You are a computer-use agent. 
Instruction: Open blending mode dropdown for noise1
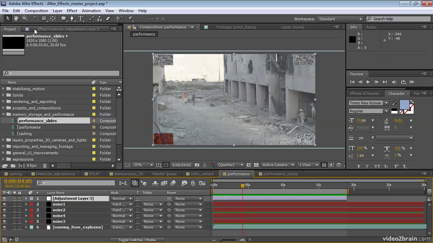coord(122,204)
